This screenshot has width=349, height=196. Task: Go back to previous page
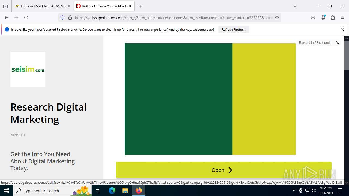click(7, 17)
